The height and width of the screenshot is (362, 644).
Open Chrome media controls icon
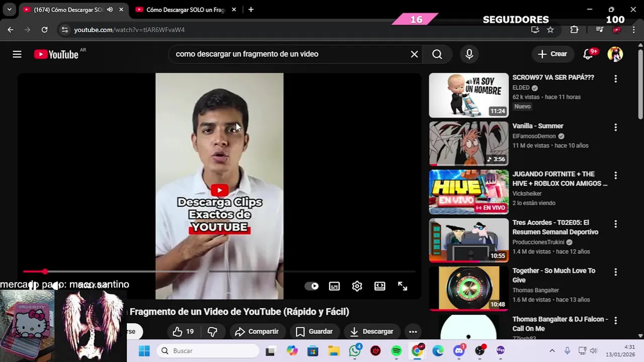tap(599, 30)
